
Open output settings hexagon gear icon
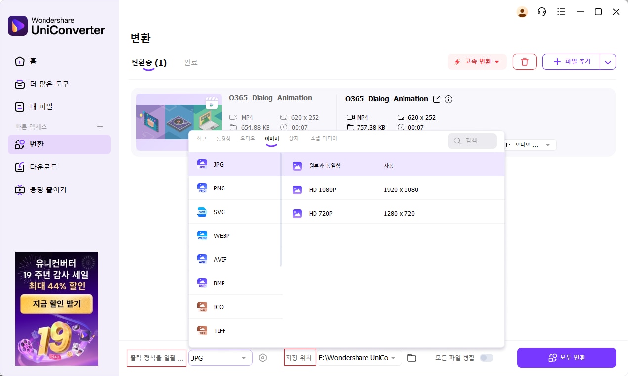point(263,358)
